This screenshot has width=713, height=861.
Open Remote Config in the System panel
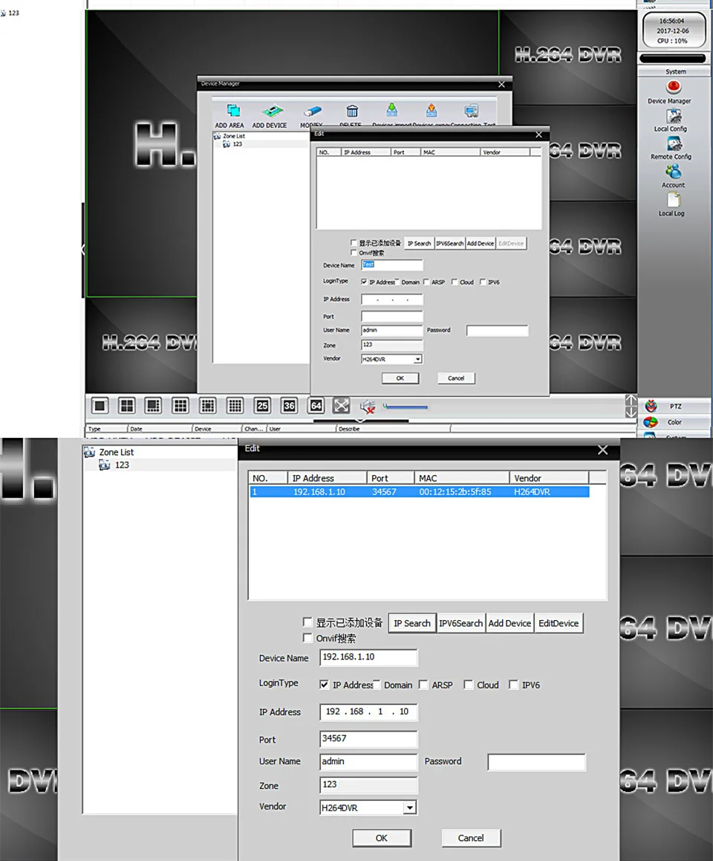674,143
